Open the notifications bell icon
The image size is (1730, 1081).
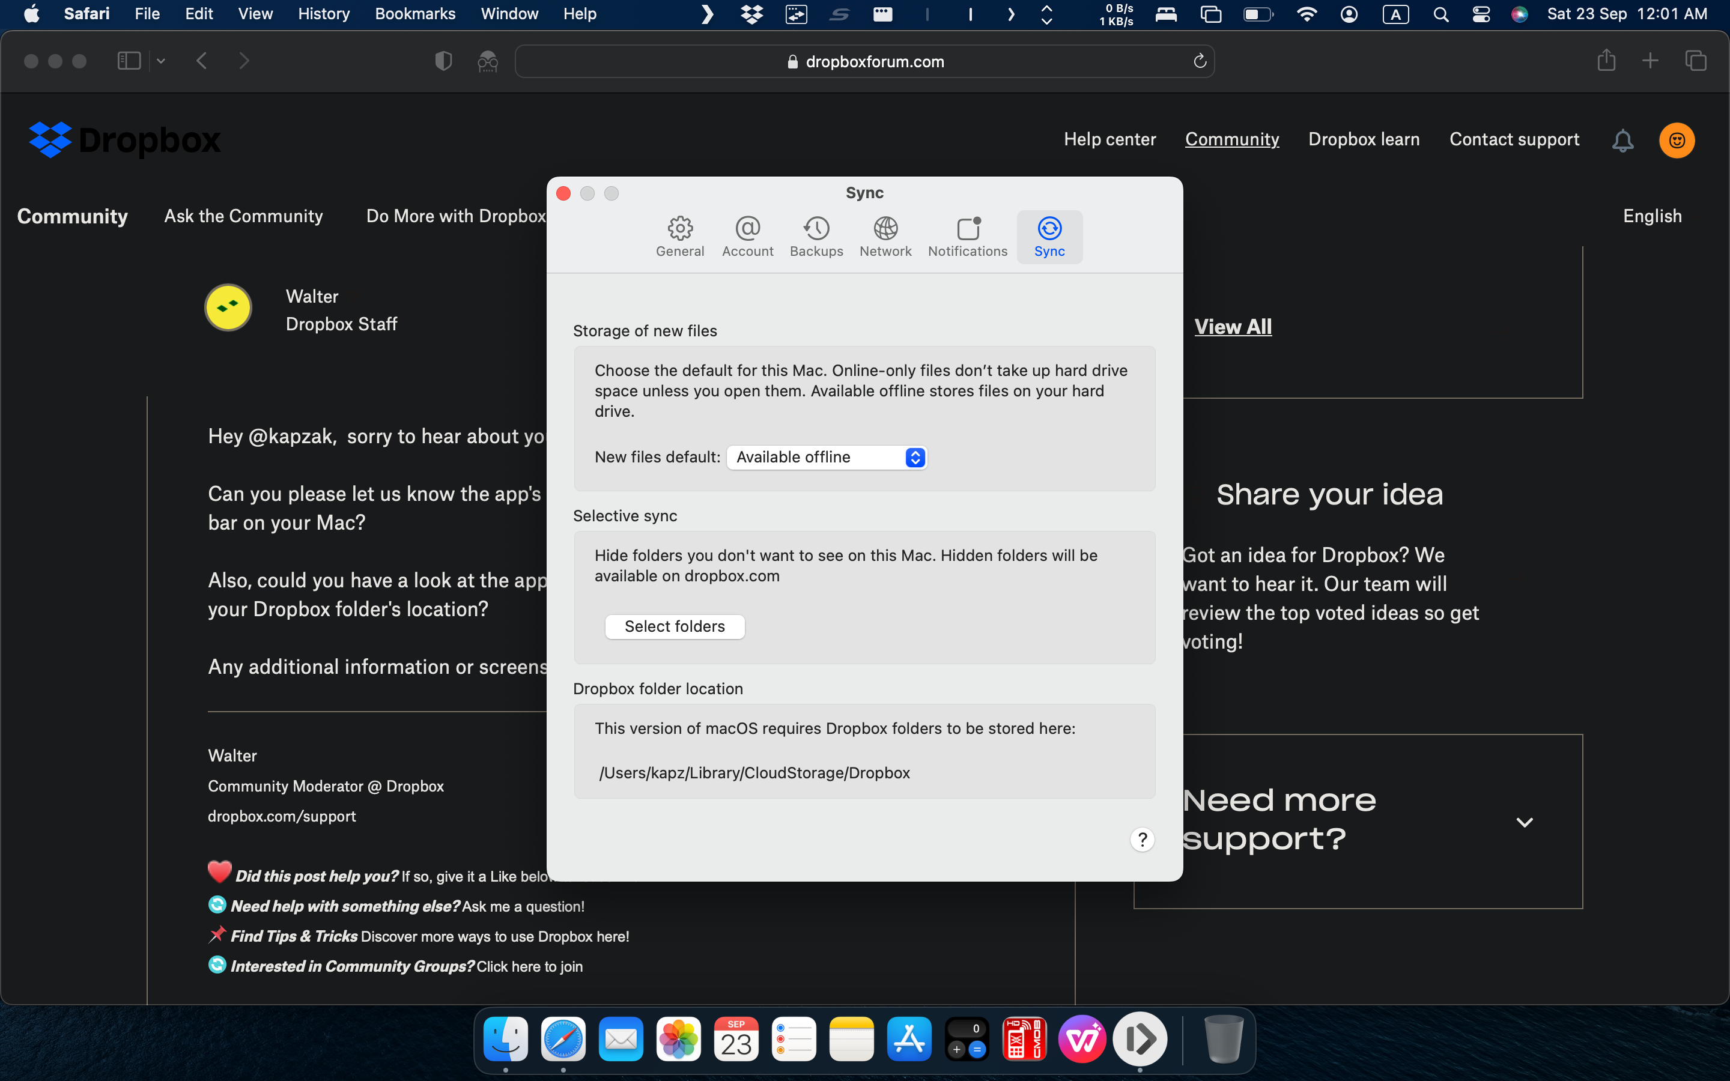pyautogui.click(x=1622, y=140)
